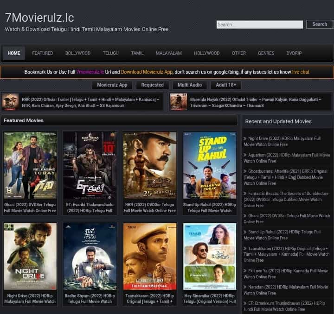Open recent item Fantastic Beasts Secrets of Dumbledore
Screen dimensions: 334x314
[286, 200]
